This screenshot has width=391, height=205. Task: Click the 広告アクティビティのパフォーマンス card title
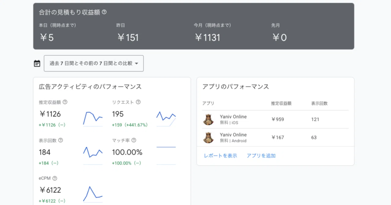point(90,87)
